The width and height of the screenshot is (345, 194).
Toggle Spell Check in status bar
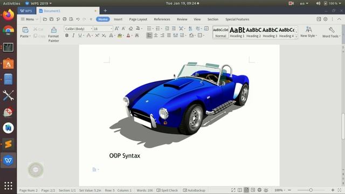click(167, 190)
